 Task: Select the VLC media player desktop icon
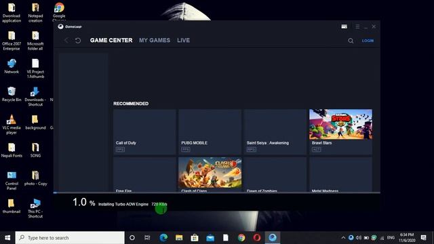pyautogui.click(x=12, y=125)
